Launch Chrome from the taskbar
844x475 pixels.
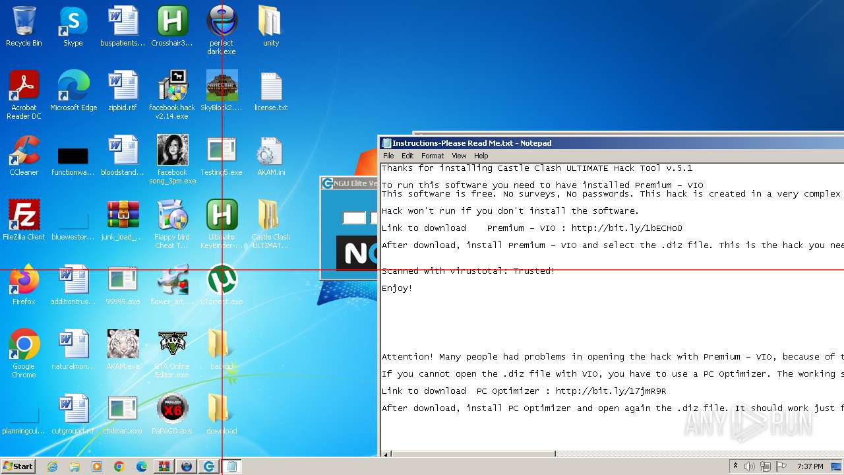tap(119, 466)
